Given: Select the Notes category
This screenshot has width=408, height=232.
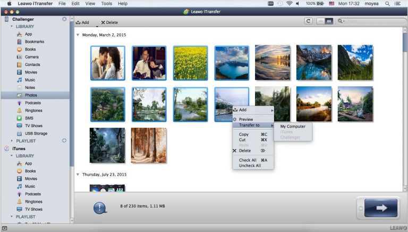Looking at the screenshot, I should (x=30, y=88).
